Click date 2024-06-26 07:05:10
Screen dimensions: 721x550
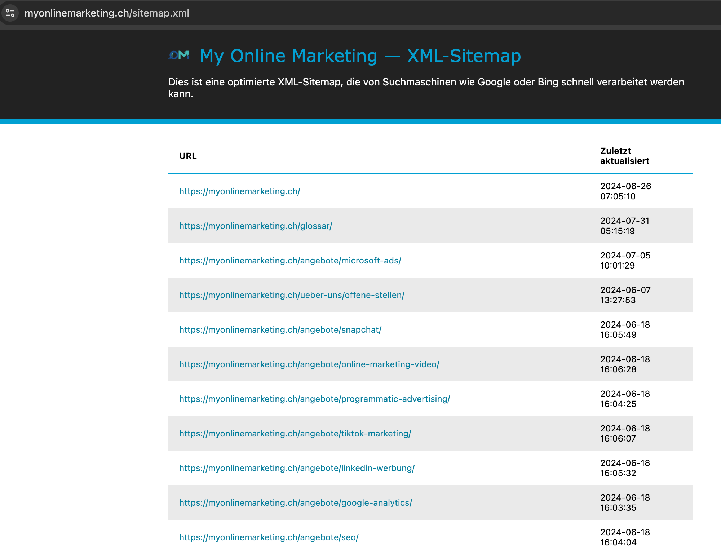click(625, 191)
